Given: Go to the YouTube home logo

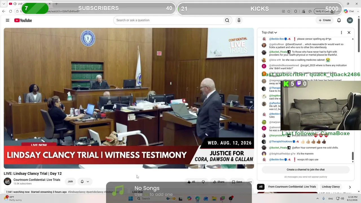Looking at the screenshot, I should [23, 20].
